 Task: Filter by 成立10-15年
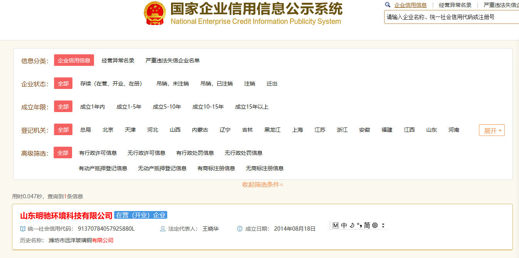208,107
